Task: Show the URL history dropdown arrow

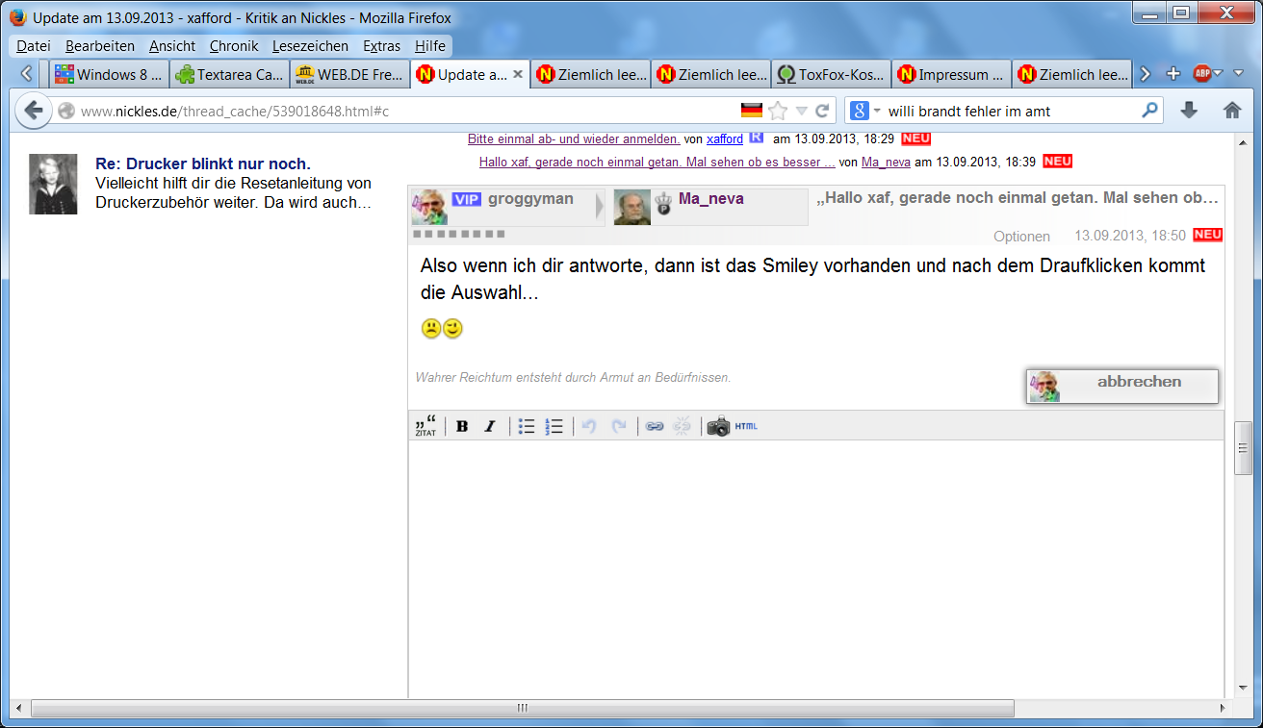Action: coord(801,111)
